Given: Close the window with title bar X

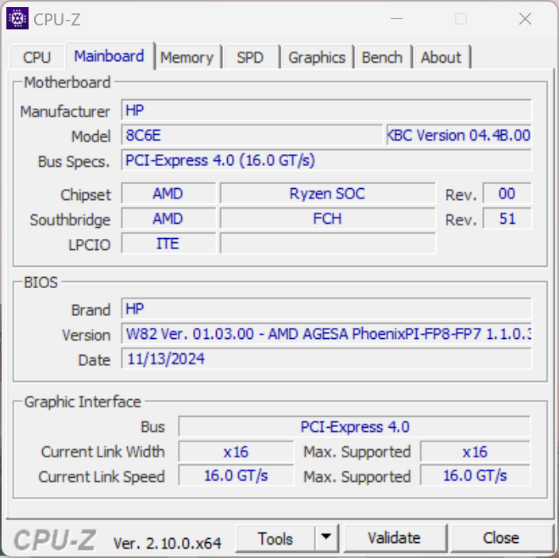Looking at the screenshot, I should (x=525, y=18).
